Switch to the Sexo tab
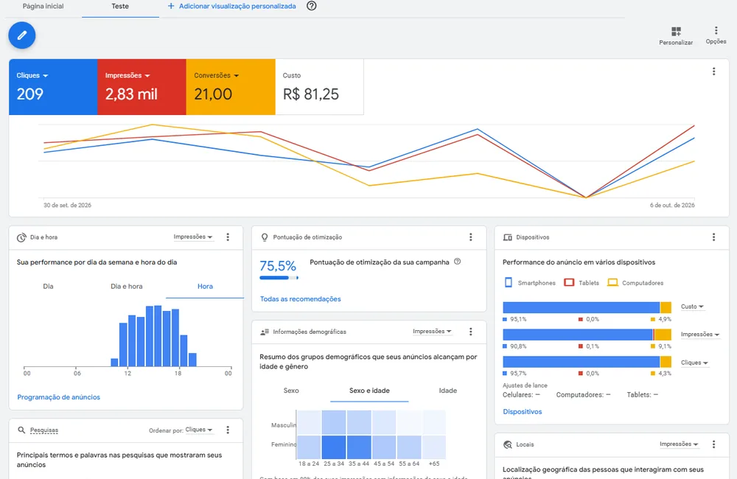 (291, 391)
